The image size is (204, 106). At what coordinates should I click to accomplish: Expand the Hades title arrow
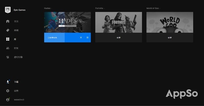[x=52, y=8]
